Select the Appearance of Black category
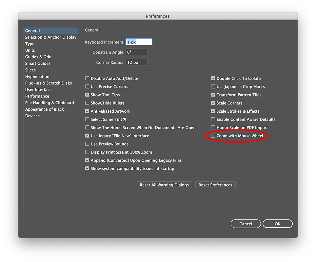The image size is (316, 262). (x=44, y=109)
